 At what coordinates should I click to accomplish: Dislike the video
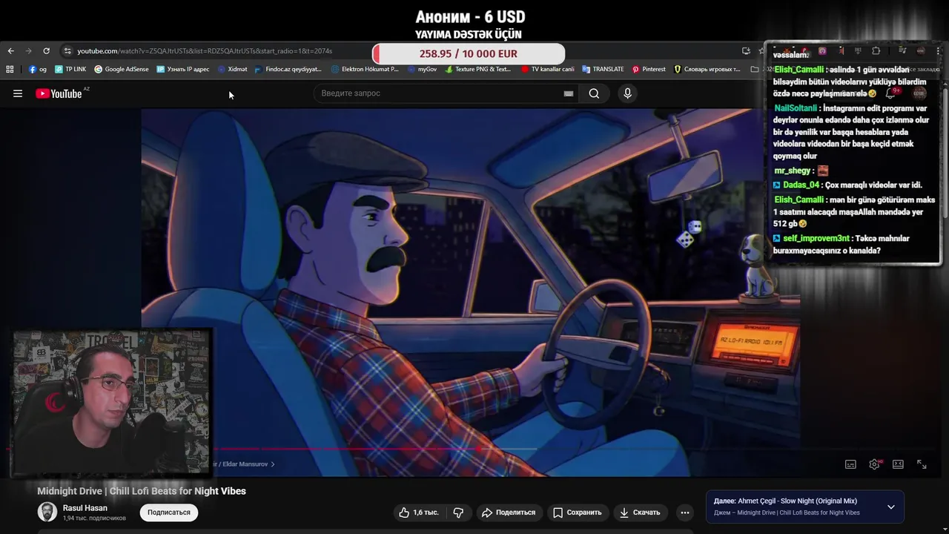point(458,512)
